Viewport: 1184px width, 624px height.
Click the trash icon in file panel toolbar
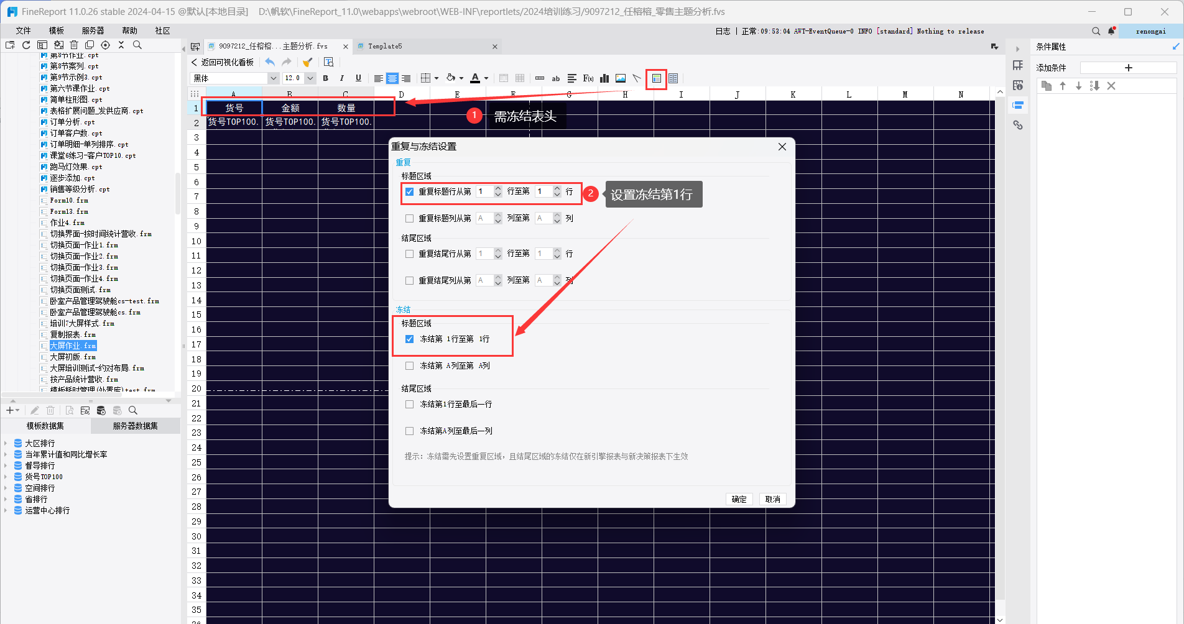pyautogui.click(x=74, y=45)
